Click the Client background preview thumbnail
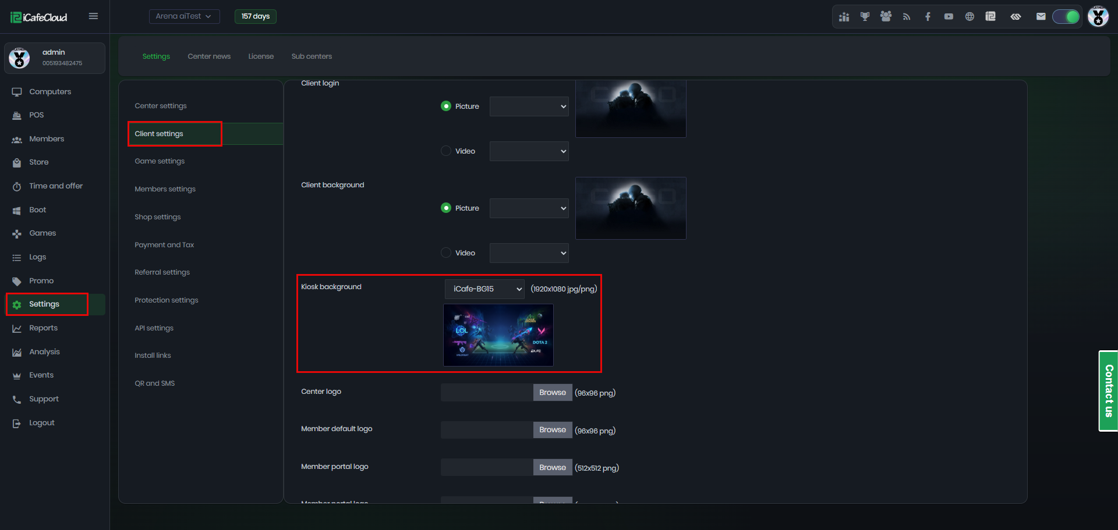1118x530 pixels. (631, 208)
